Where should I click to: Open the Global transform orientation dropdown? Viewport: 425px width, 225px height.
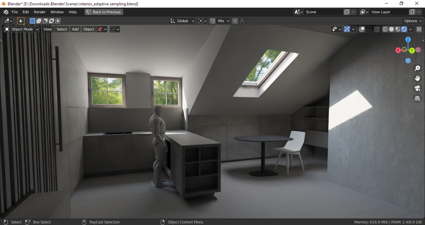[182, 21]
